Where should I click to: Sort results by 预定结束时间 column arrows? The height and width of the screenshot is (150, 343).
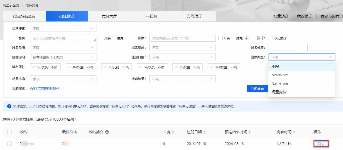(250, 132)
